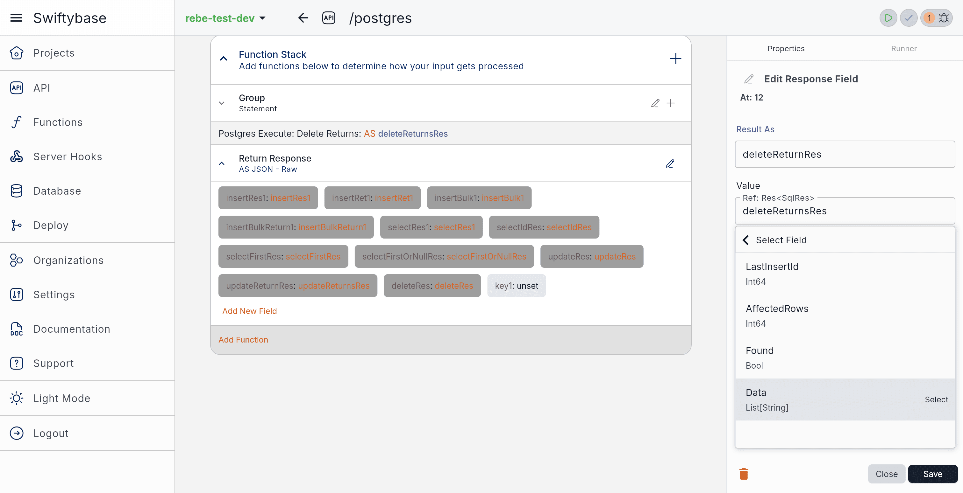
Task: Toggle Light Mode theme
Action: coord(88,398)
